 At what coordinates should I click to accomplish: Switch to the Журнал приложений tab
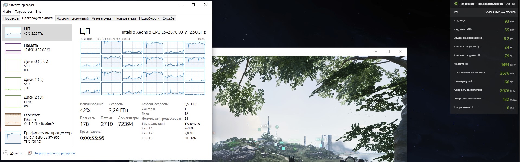[73, 18]
